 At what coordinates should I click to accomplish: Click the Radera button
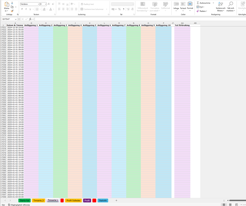tap(202, 11)
